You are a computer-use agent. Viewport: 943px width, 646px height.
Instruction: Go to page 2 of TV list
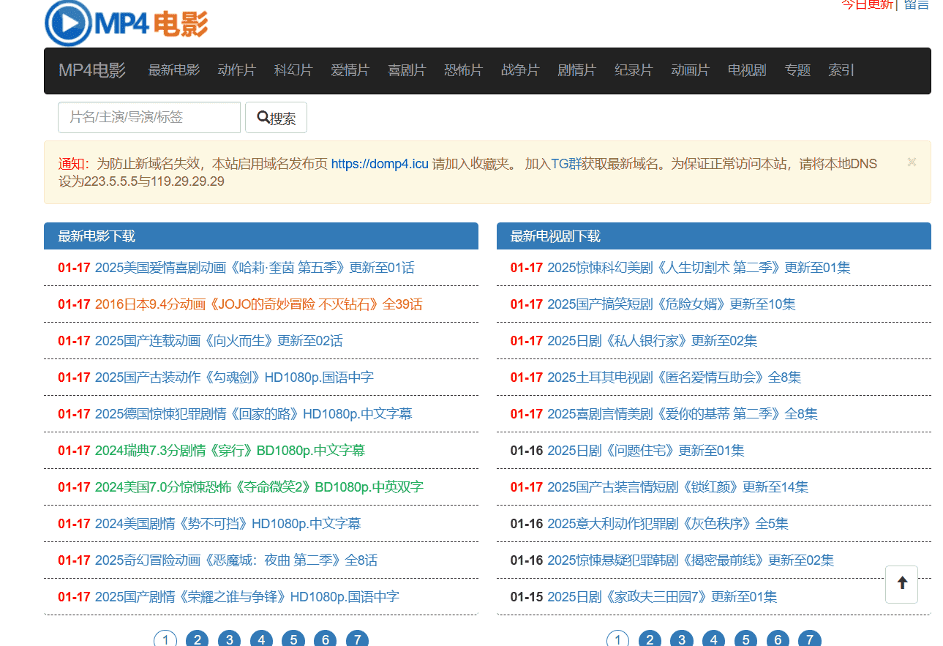tap(650, 640)
